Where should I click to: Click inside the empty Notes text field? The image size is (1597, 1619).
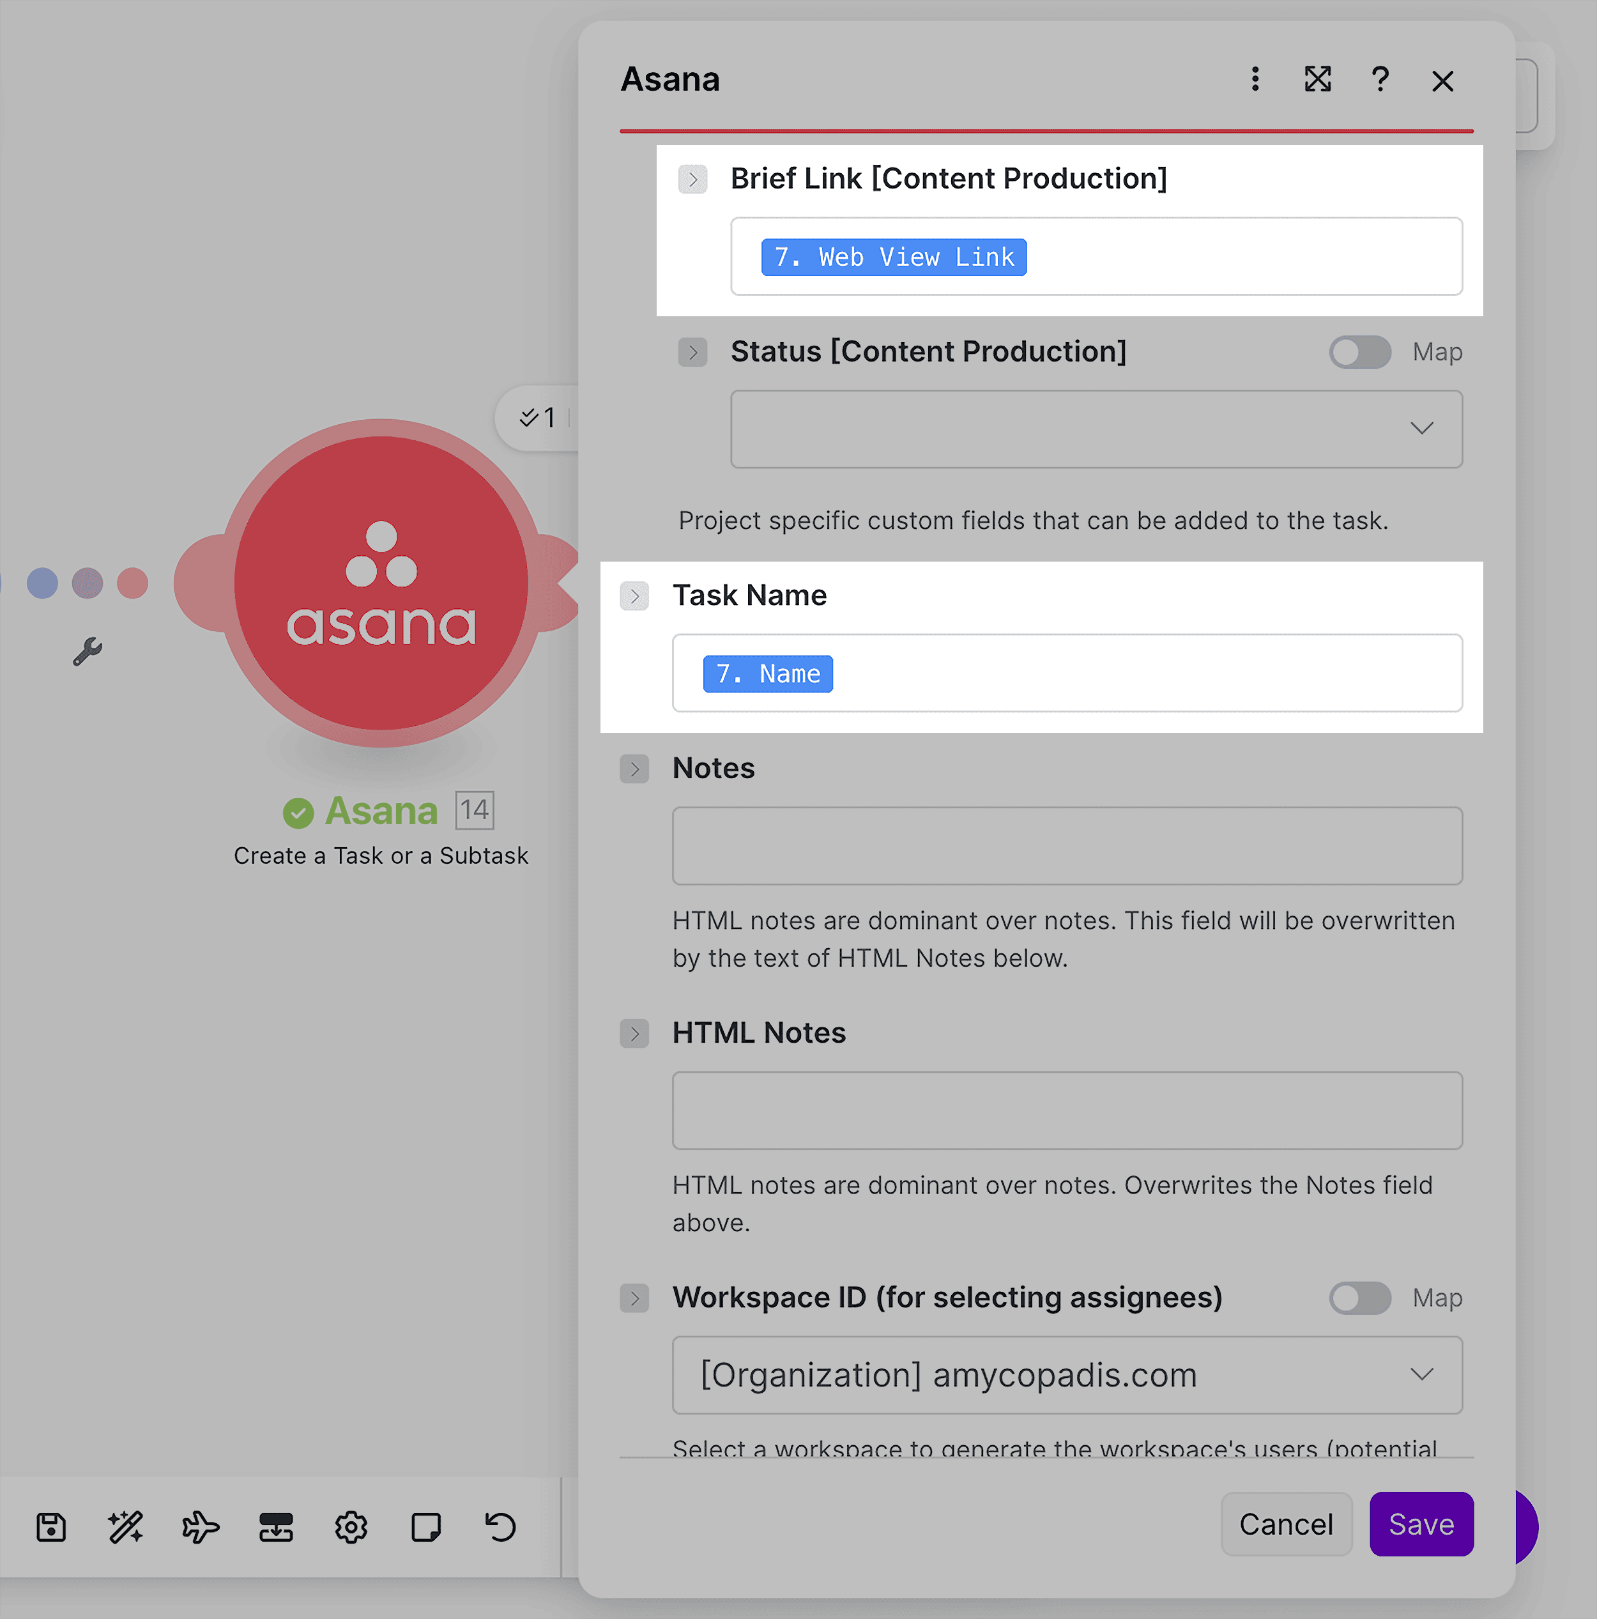[1067, 845]
